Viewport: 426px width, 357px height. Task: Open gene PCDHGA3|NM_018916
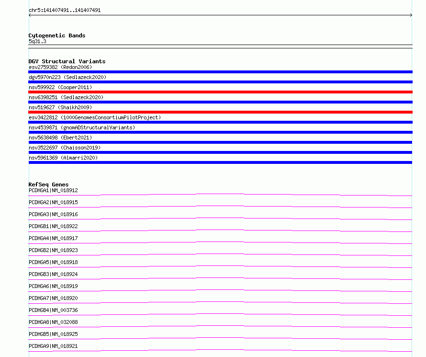click(x=53, y=214)
